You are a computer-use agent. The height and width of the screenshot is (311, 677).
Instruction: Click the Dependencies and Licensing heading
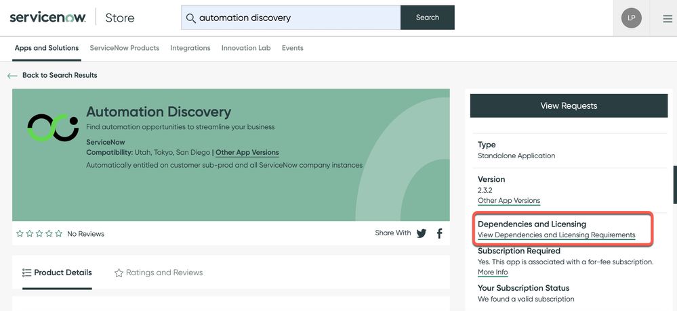click(x=532, y=224)
